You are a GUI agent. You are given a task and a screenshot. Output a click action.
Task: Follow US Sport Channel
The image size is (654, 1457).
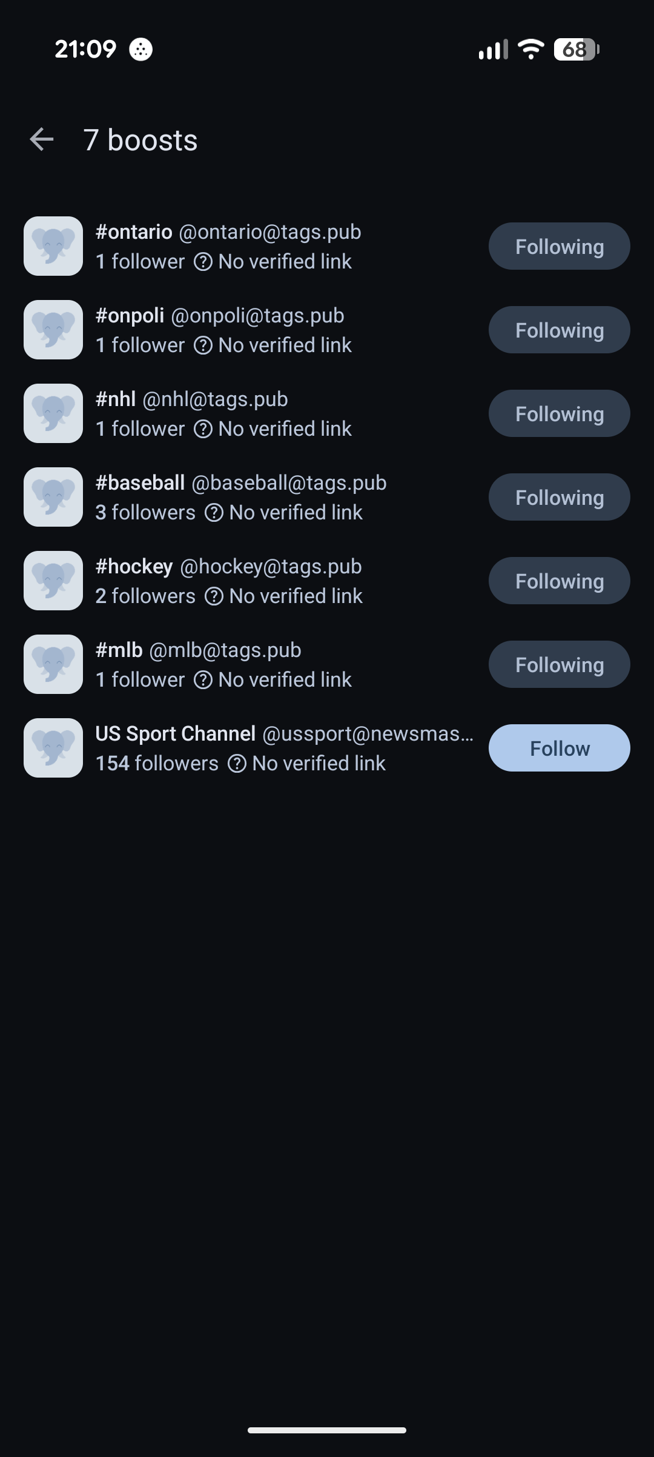click(x=559, y=748)
